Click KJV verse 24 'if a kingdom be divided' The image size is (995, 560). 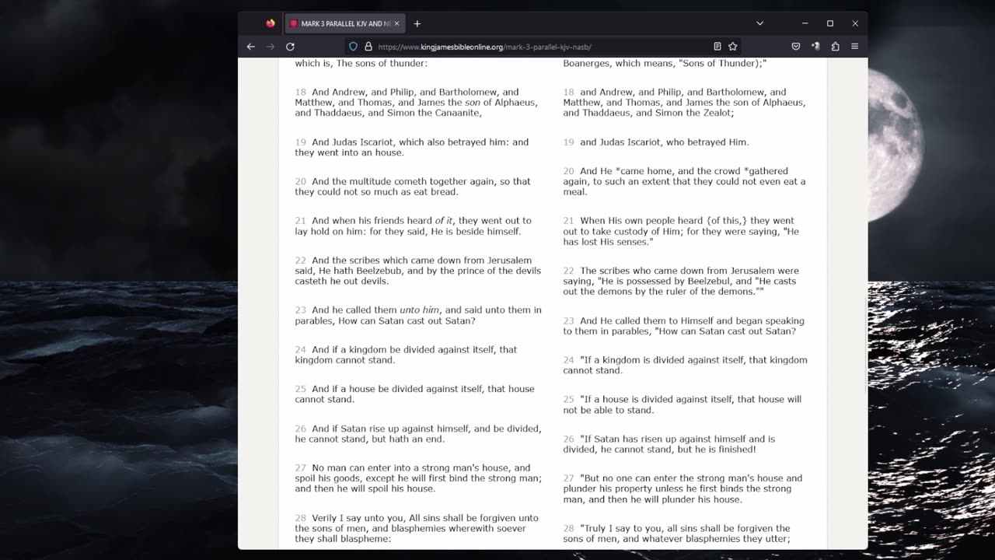tap(406, 355)
